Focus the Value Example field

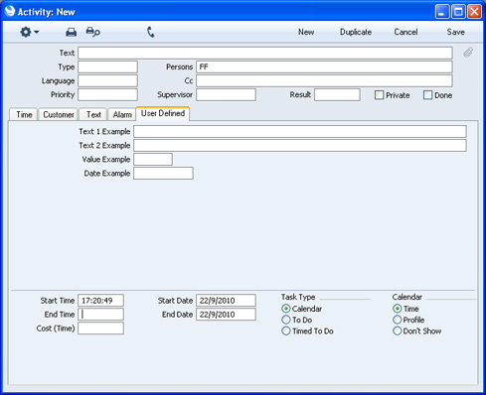pos(153,159)
